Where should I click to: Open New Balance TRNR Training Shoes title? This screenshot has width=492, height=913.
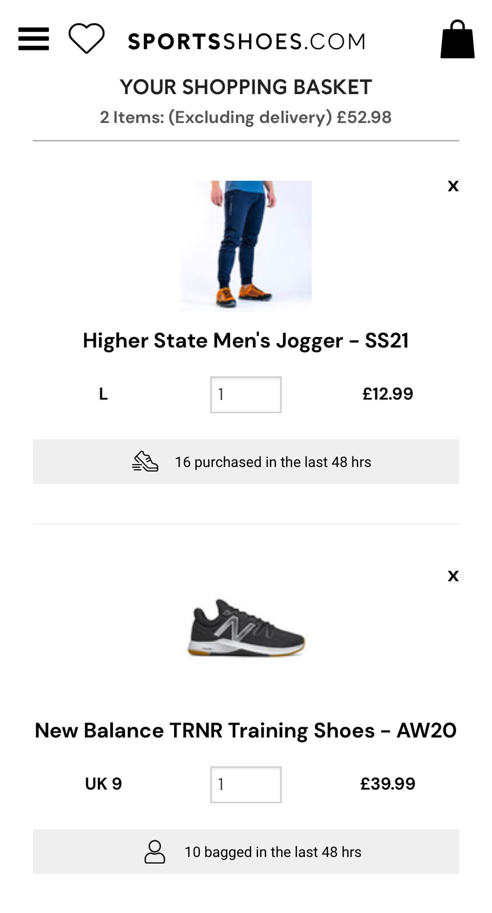pyautogui.click(x=246, y=730)
